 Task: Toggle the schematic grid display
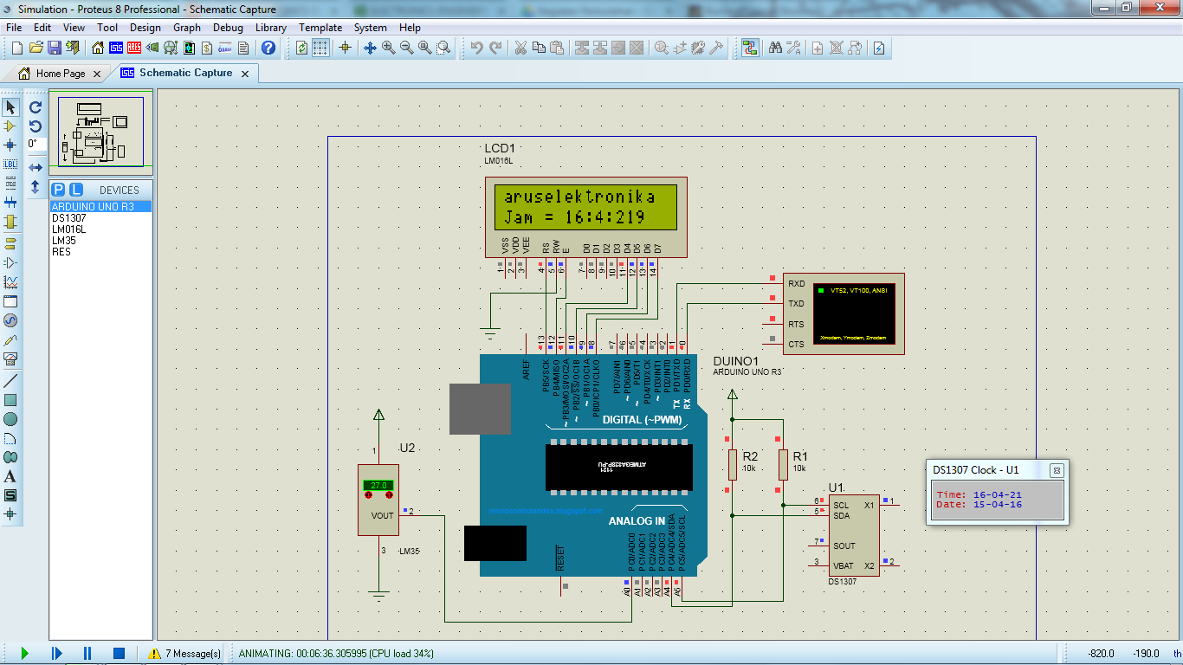pos(320,48)
